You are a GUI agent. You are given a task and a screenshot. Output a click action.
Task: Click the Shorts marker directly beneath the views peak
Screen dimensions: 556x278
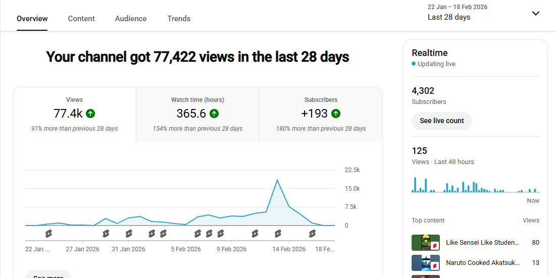277,234
